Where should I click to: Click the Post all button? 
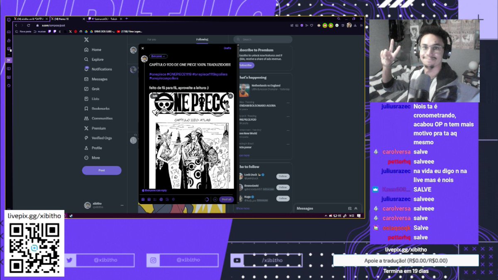[227, 200]
